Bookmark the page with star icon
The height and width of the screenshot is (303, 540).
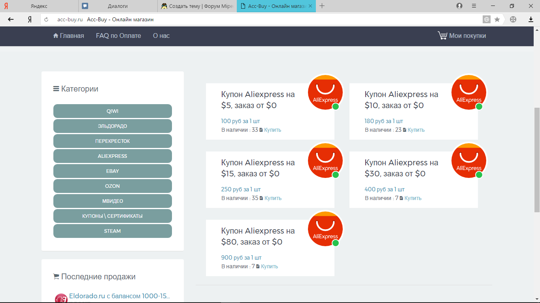[497, 19]
